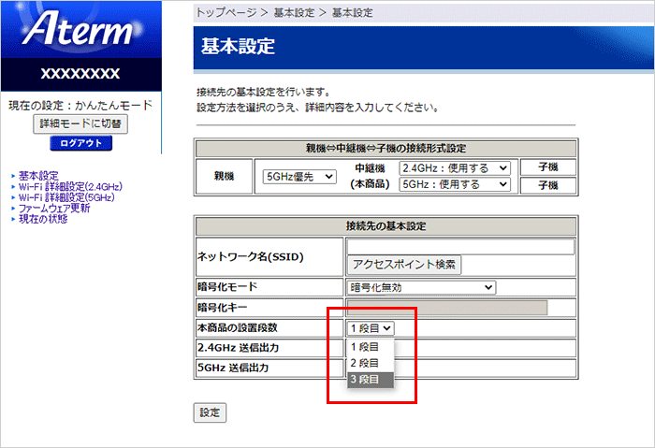655x448 pixels.
Task: Click the ログアウト button
Action: pos(81,143)
